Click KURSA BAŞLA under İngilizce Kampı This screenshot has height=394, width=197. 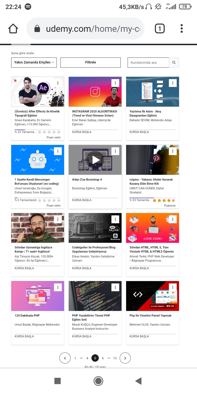click(24, 268)
